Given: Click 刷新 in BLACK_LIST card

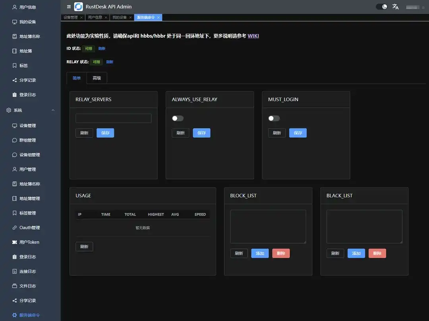Looking at the screenshot, I should coord(335,254).
